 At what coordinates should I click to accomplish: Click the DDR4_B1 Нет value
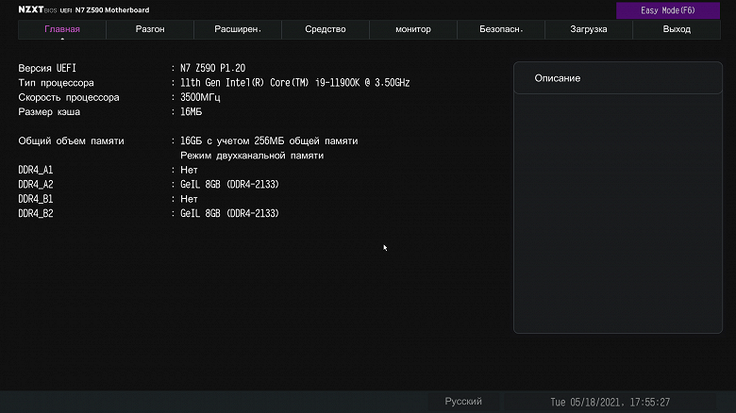pyautogui.click(x=189, y=199)
